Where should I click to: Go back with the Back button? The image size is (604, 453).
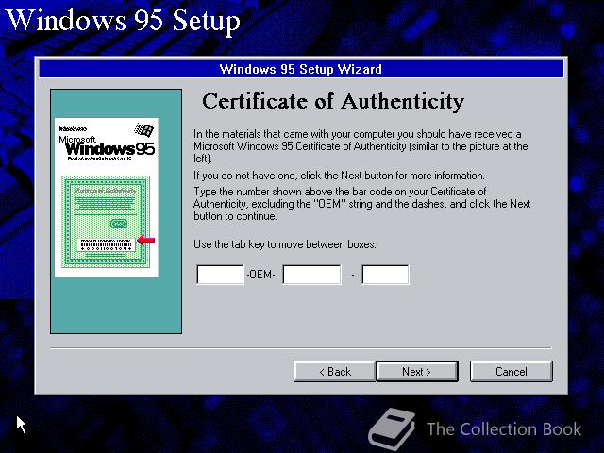(335, 371)
